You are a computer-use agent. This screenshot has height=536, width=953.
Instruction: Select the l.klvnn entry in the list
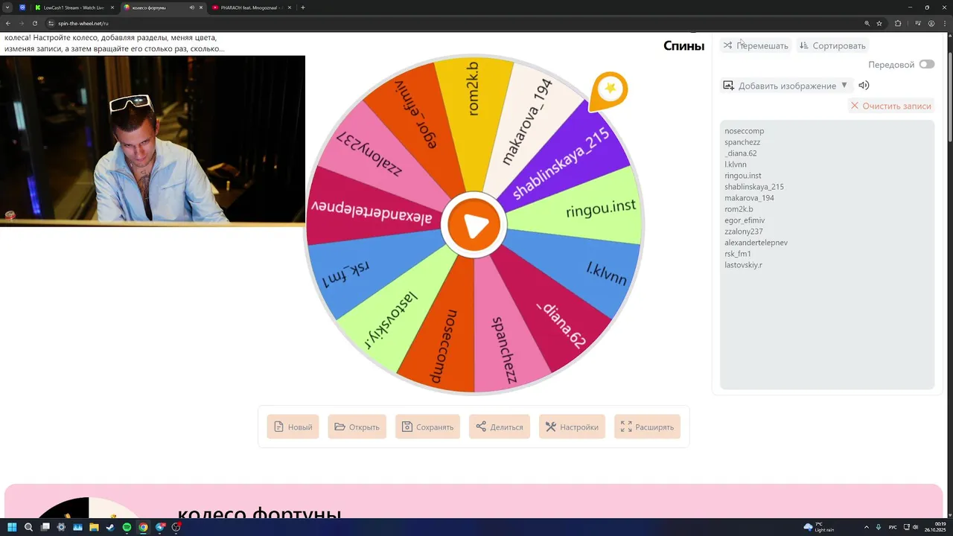735,165
